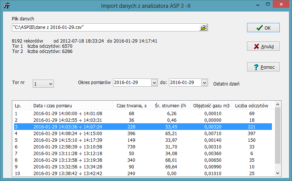Image resolution: width=292 pixels, height=181 pixels.
Task: Expand the 'do' end date picker
Action: (x=204, y=83)
